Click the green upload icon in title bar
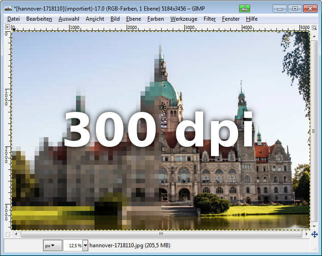This screenshot has width=322, height=256. 245,8
